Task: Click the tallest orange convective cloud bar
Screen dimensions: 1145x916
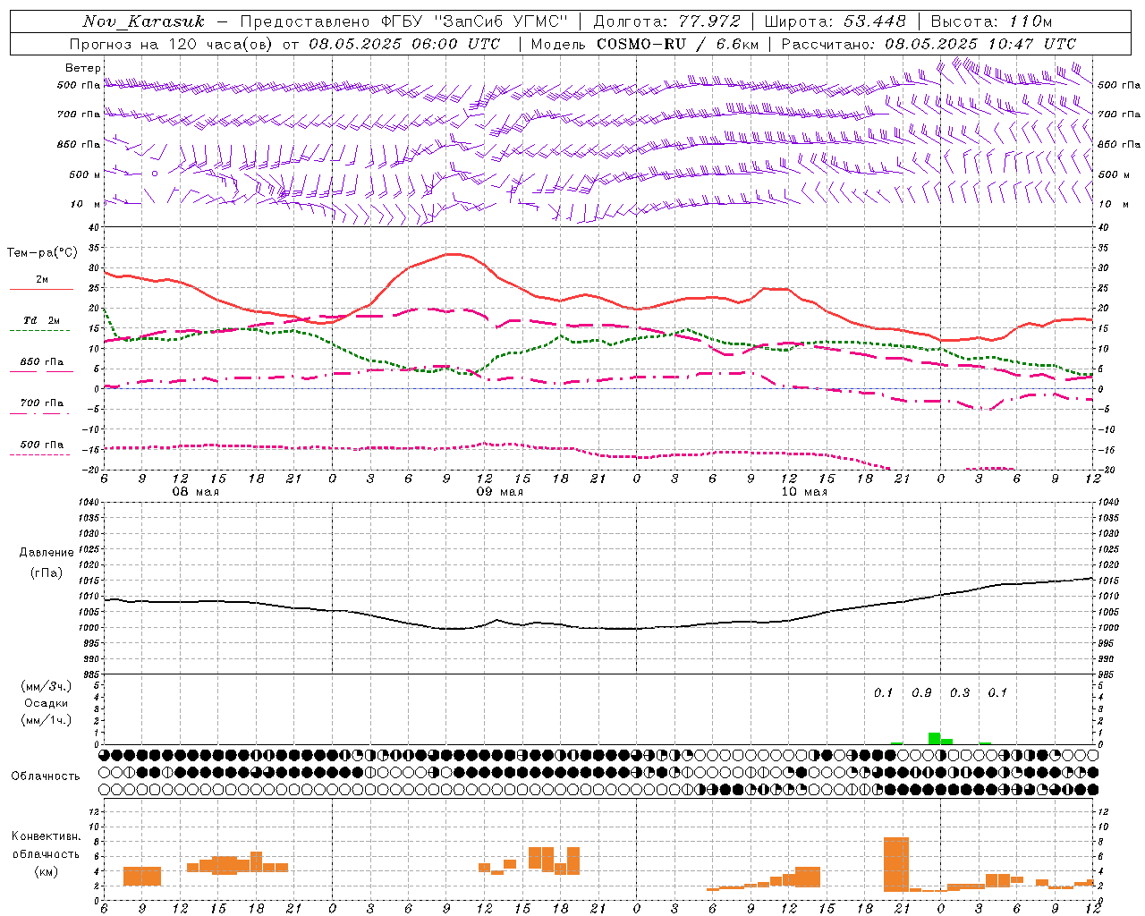Action: (896, 864)
